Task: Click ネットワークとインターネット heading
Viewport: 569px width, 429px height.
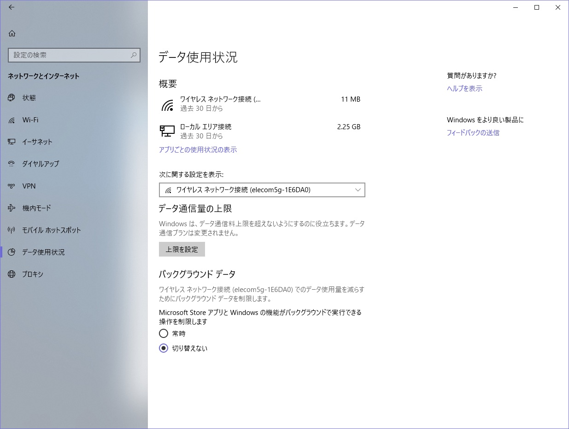Action: (44, 76)
